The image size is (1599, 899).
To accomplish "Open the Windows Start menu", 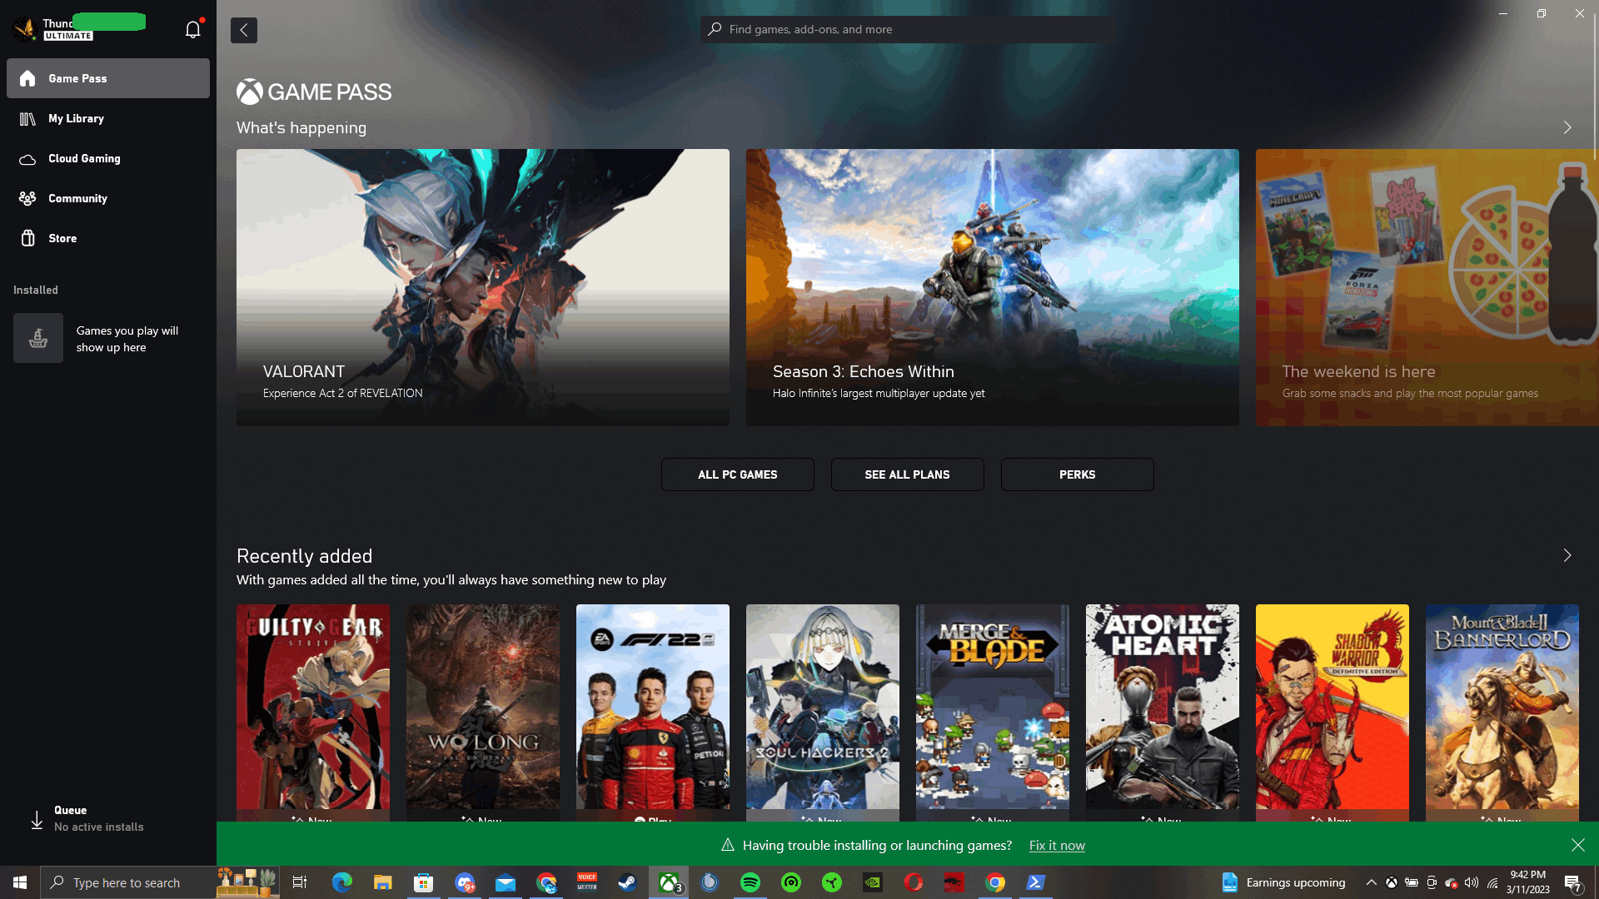I will (20, 882).
